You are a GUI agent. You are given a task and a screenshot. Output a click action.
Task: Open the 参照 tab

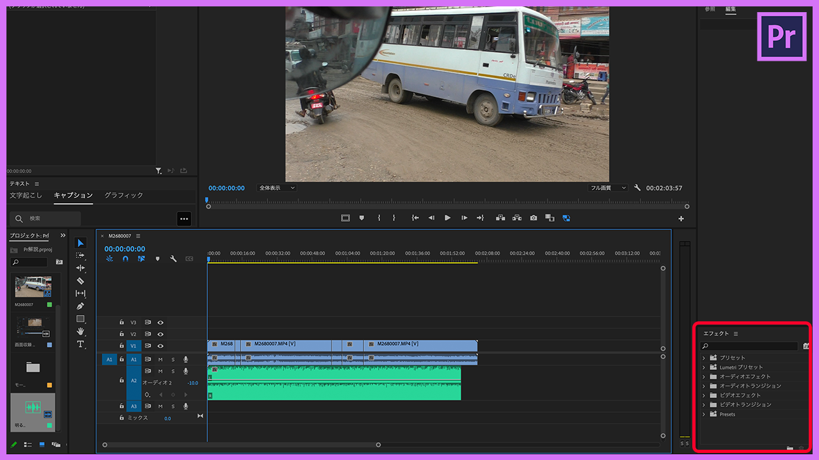tap(710, 9)
